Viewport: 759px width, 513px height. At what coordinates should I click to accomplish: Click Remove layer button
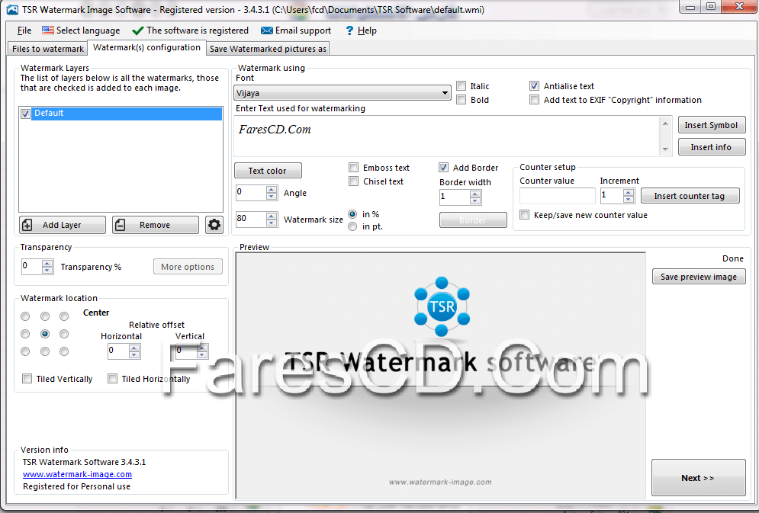pos(156,225)
